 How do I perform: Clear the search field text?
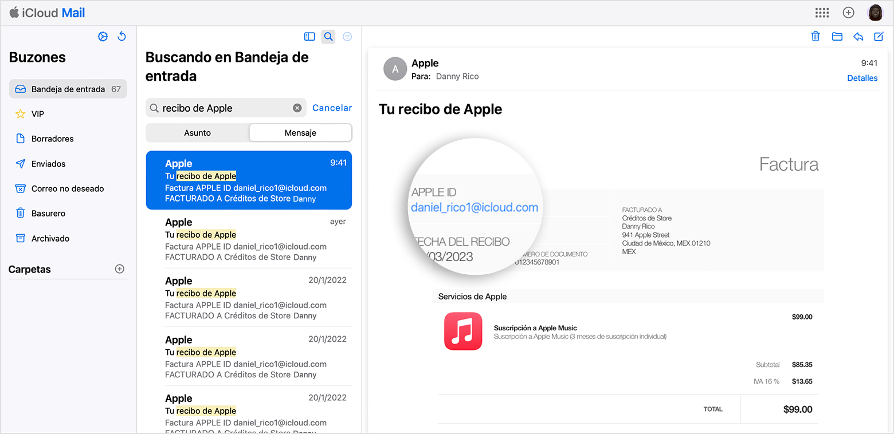click(x=297, y=108)
